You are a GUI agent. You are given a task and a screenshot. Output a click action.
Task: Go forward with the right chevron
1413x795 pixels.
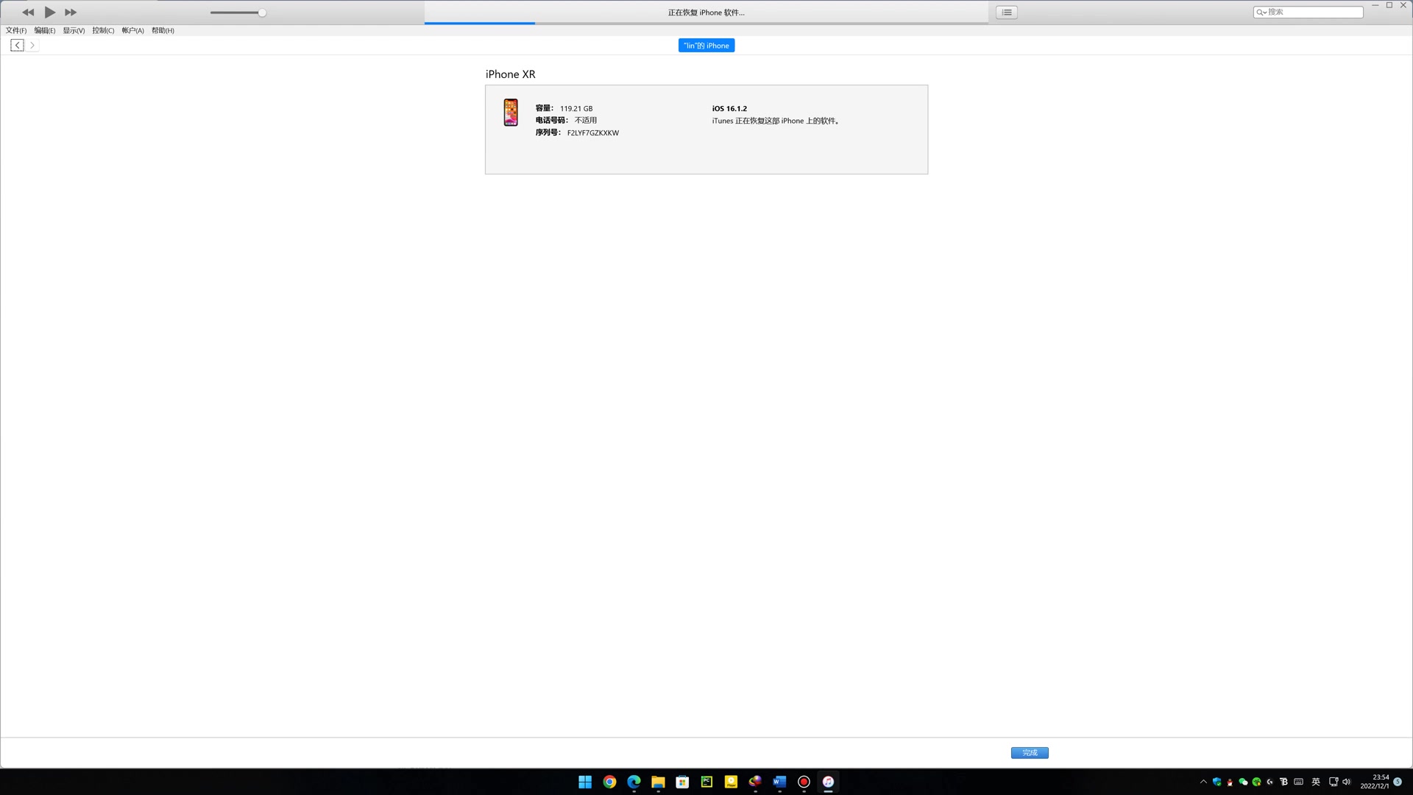[x=32, y=46]
